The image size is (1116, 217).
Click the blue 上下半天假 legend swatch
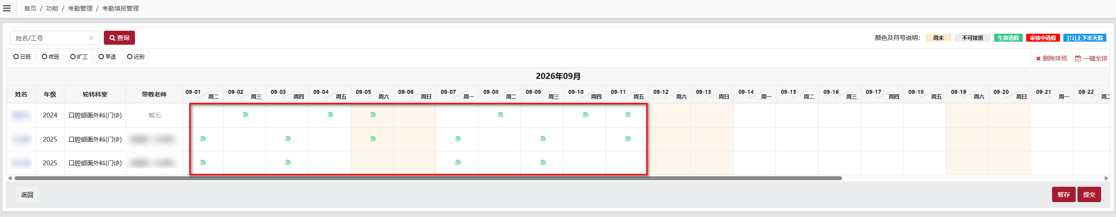coord(1085,38)
